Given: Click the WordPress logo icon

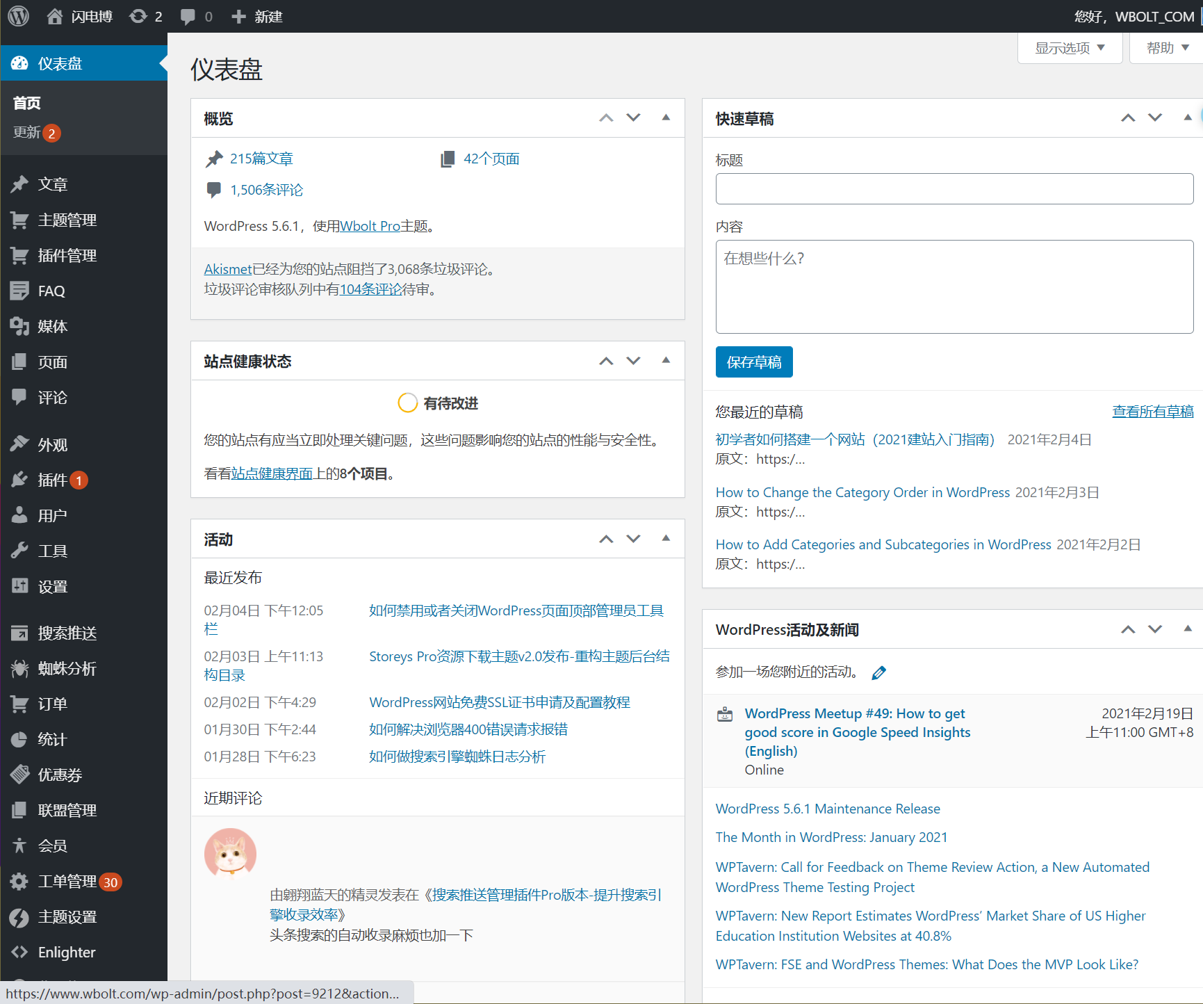Looking at the screenshot, I should 19,16.
